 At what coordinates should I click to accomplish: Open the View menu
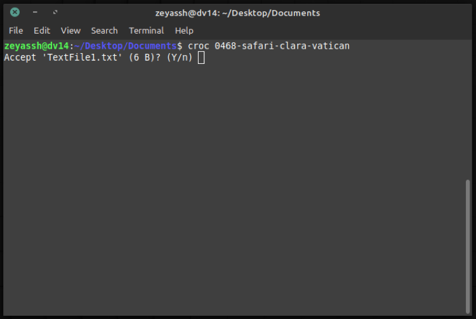coord(70,30)
